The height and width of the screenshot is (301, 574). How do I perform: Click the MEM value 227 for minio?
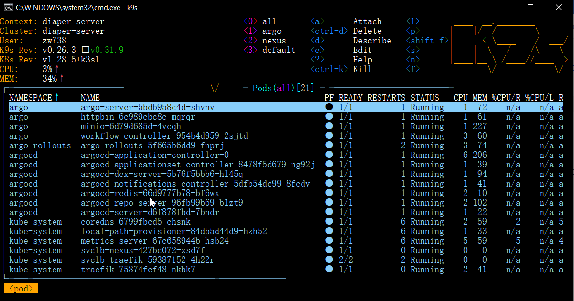480,126
